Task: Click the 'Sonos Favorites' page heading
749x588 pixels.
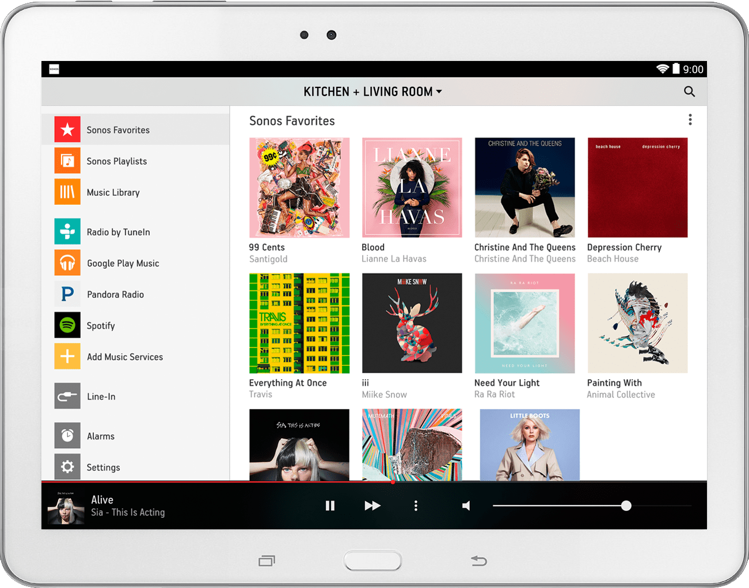Action: pyautogui.click(x=292, y=121)
